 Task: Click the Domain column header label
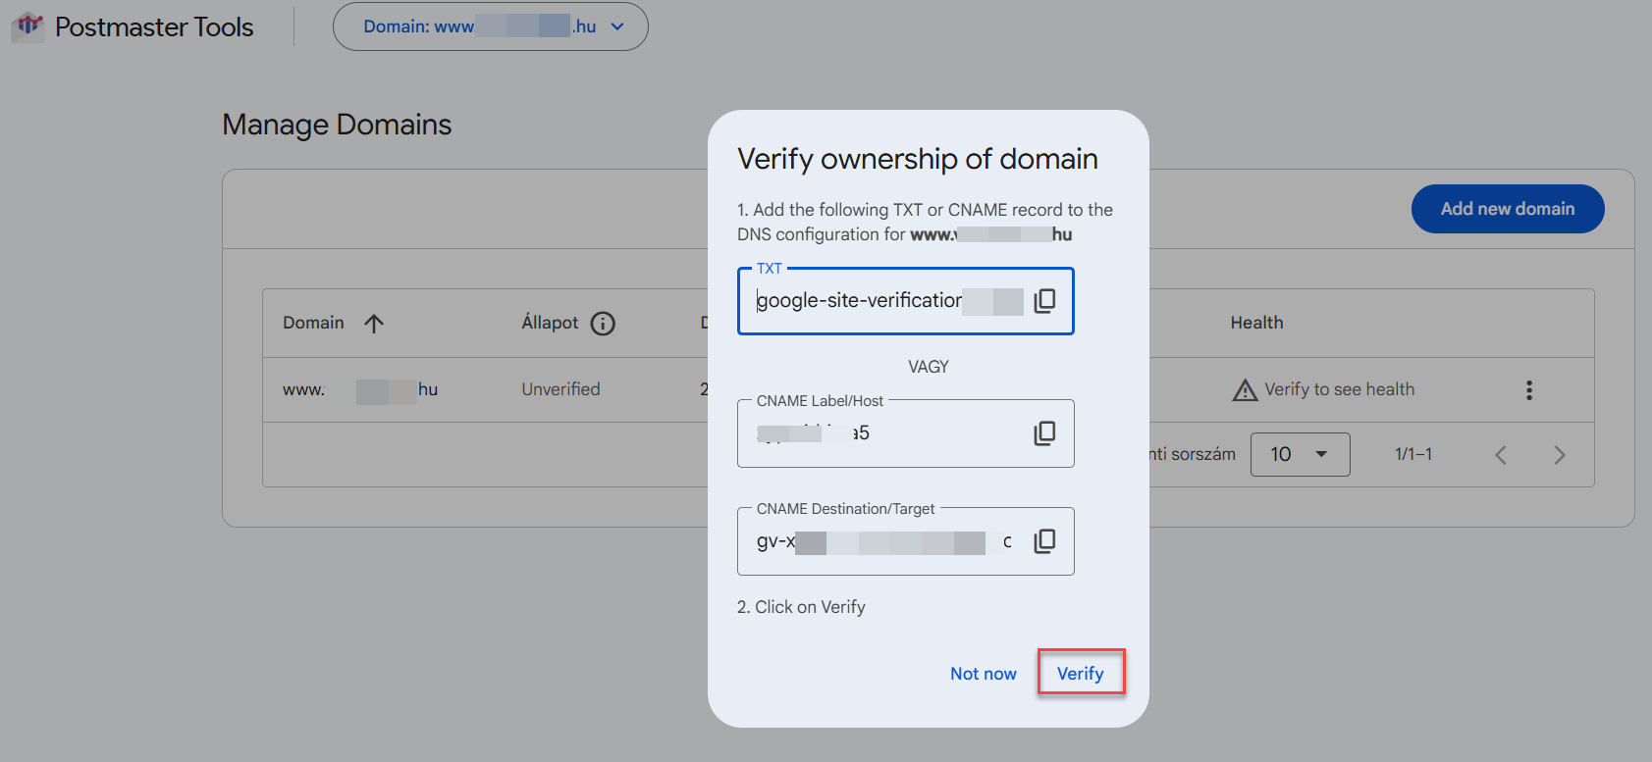point(313,323)
